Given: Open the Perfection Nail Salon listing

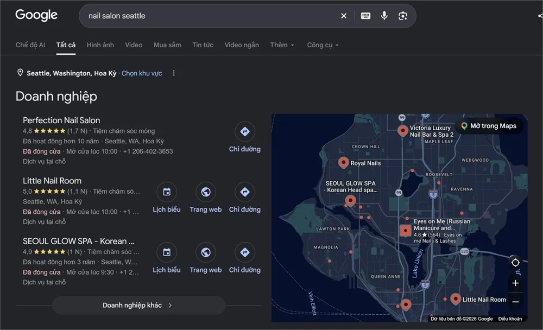Looking at the screenshot, I should pyautogui.click(x=61, y=120).
